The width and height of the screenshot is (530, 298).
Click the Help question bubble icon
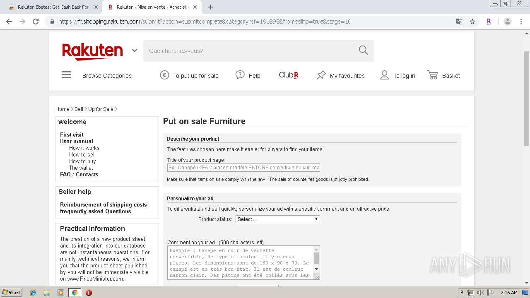click(x=240, y=75)
